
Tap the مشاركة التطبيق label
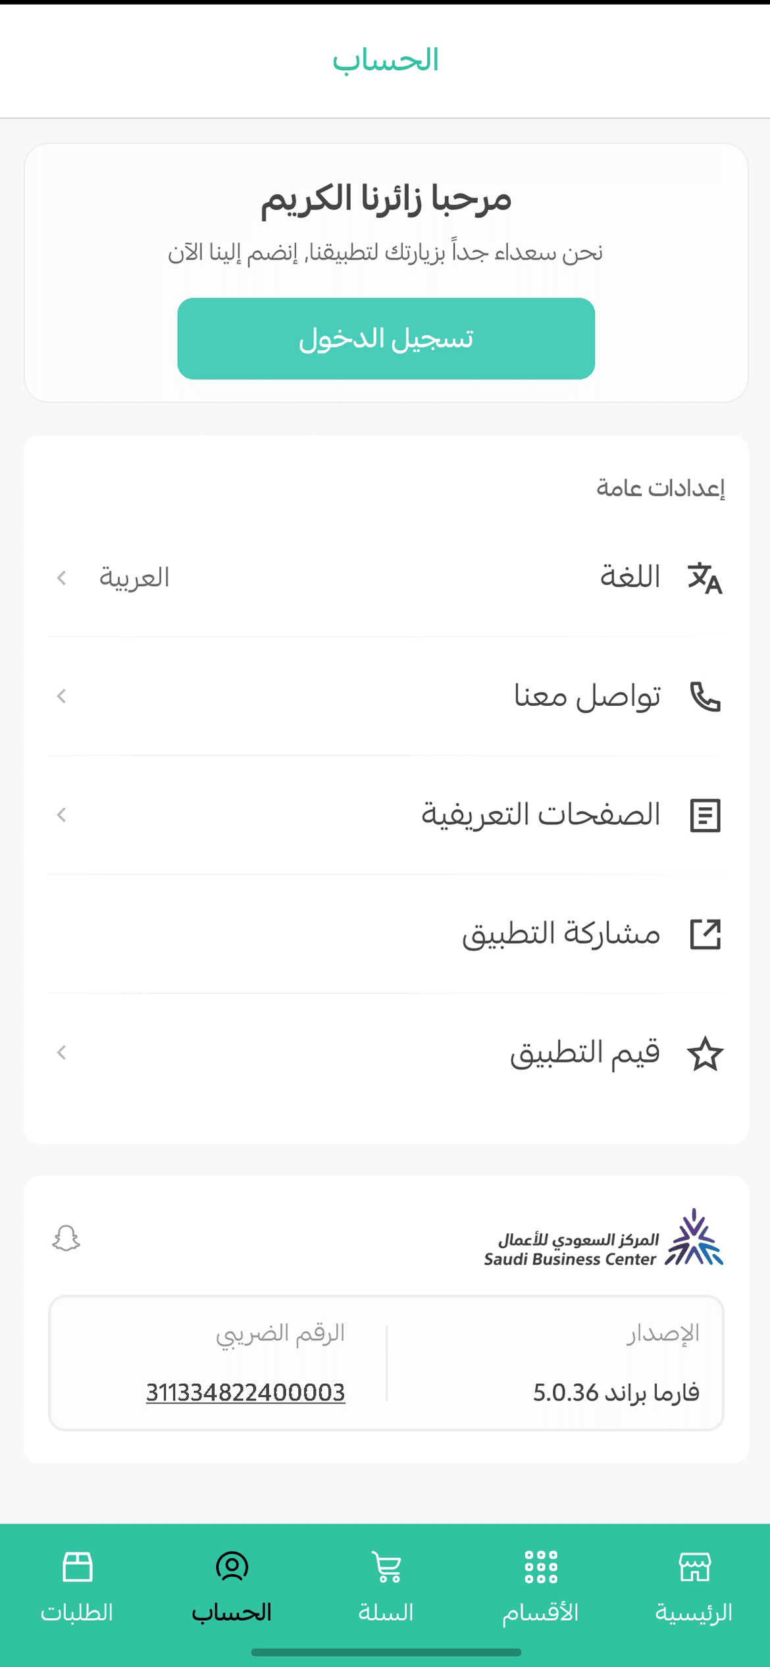[x=561, y=934]
